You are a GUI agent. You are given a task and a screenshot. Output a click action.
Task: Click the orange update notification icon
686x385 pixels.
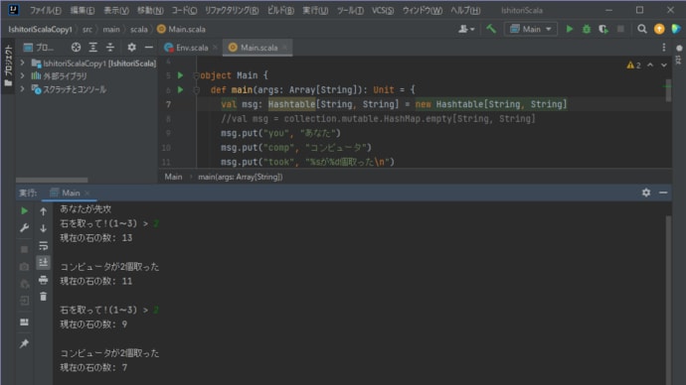[659, 29]
